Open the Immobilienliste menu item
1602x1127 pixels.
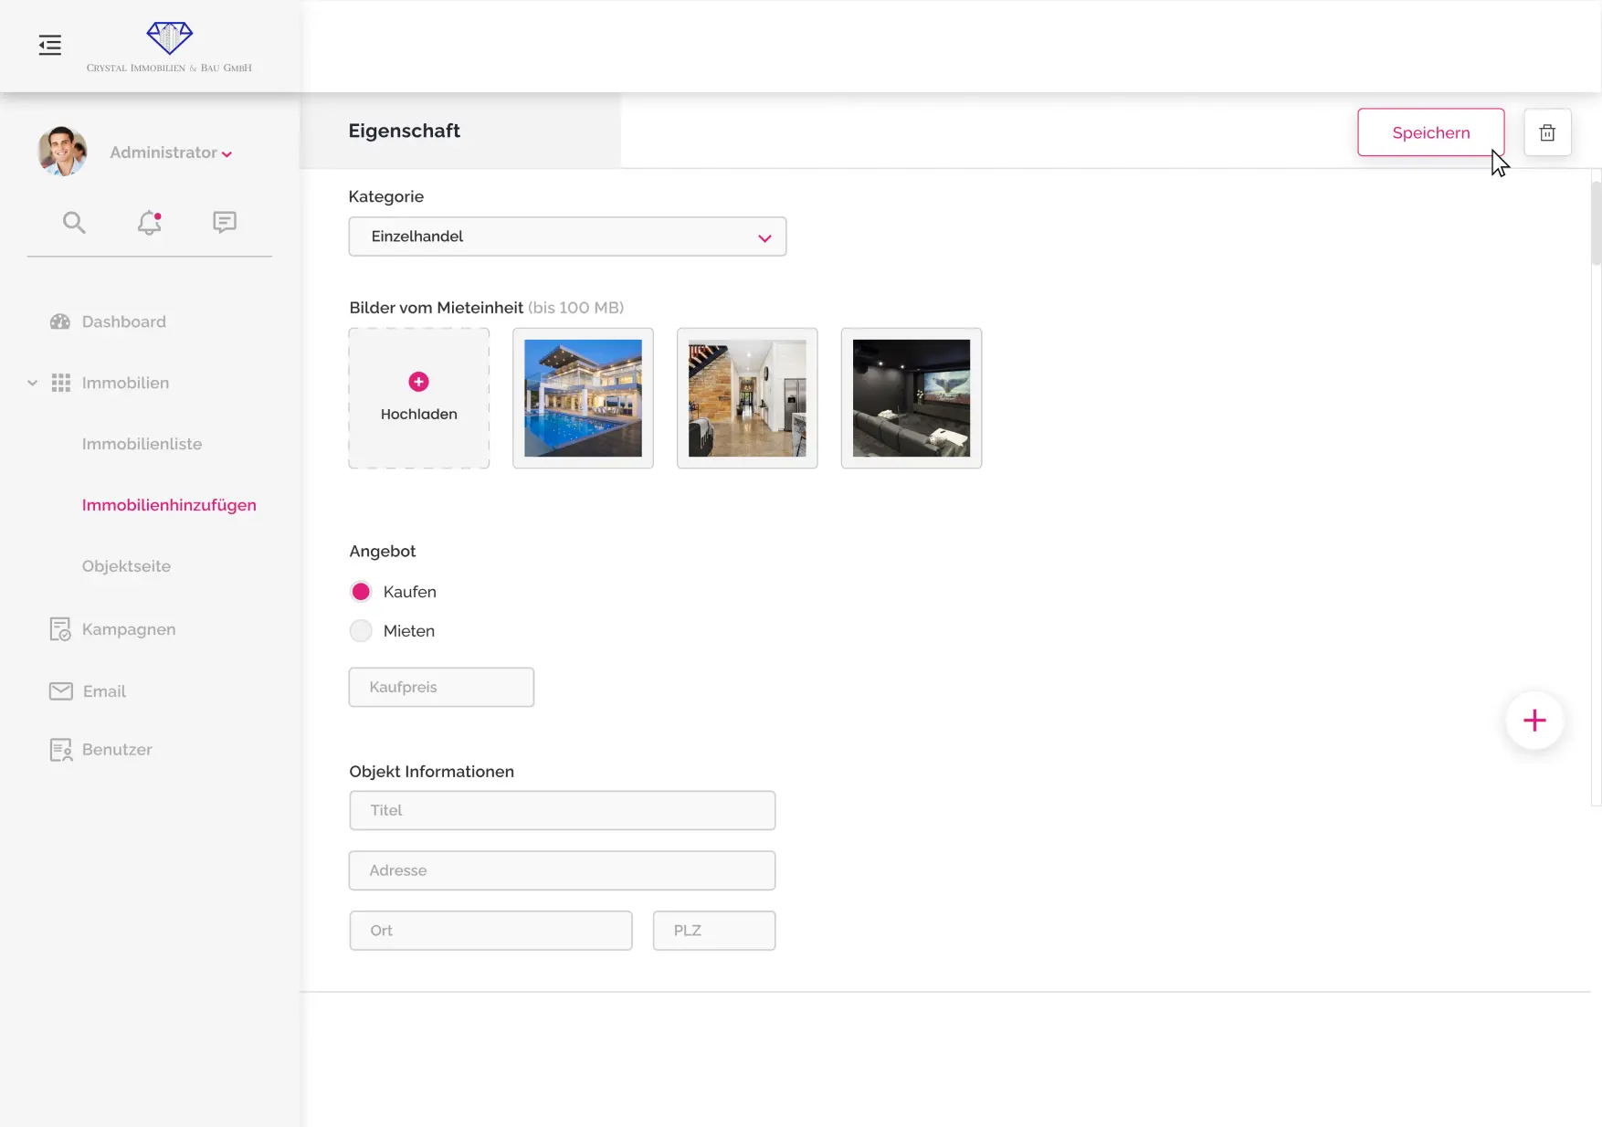[x=142, y=444]
